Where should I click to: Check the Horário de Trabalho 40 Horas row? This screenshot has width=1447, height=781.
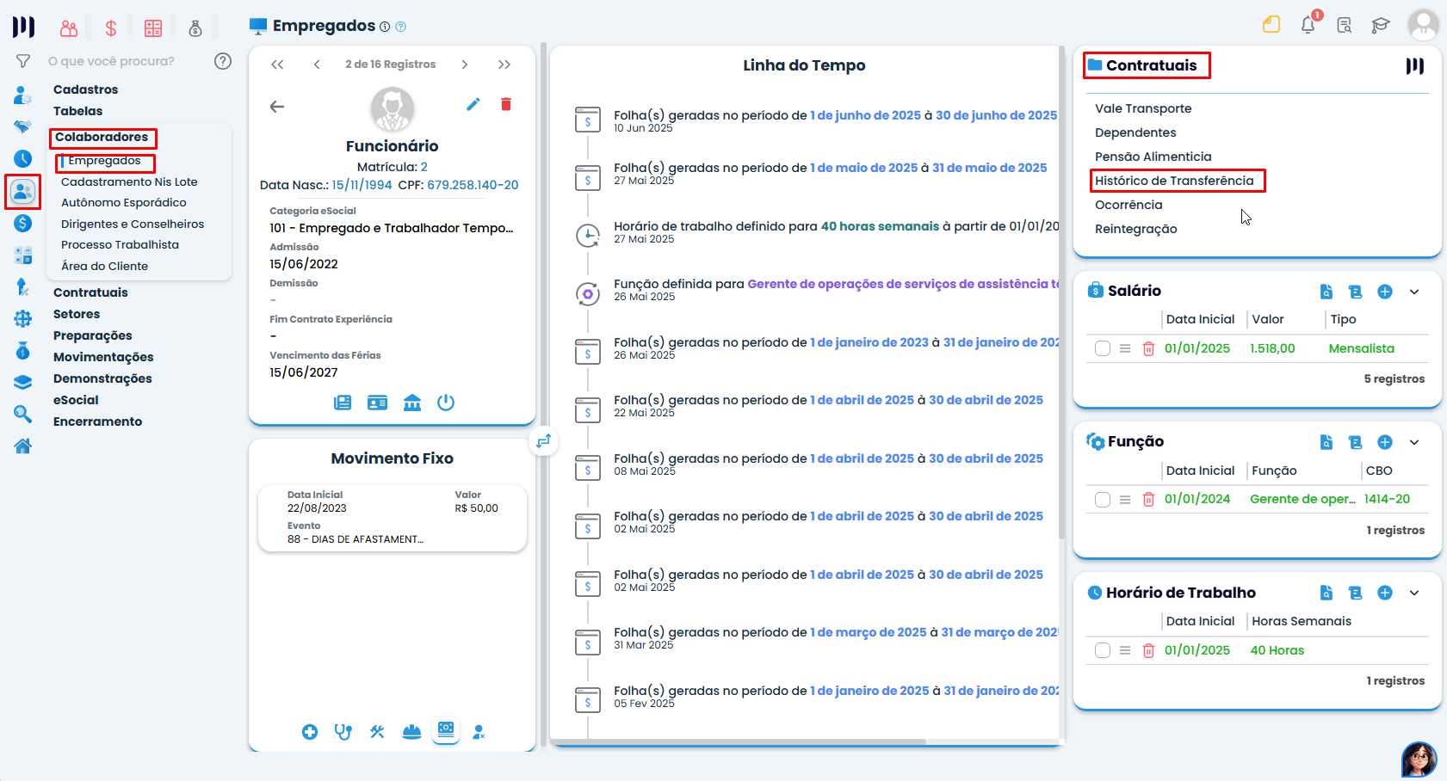coord(1103,650)
